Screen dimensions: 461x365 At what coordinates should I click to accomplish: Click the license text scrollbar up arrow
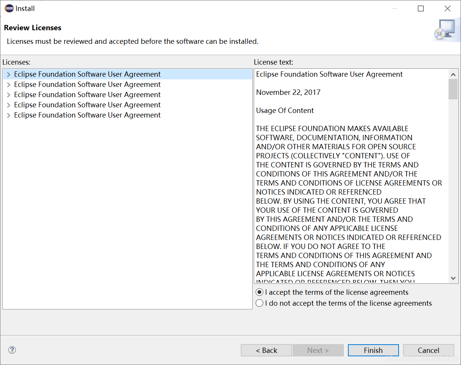click(x=453, y=74)
